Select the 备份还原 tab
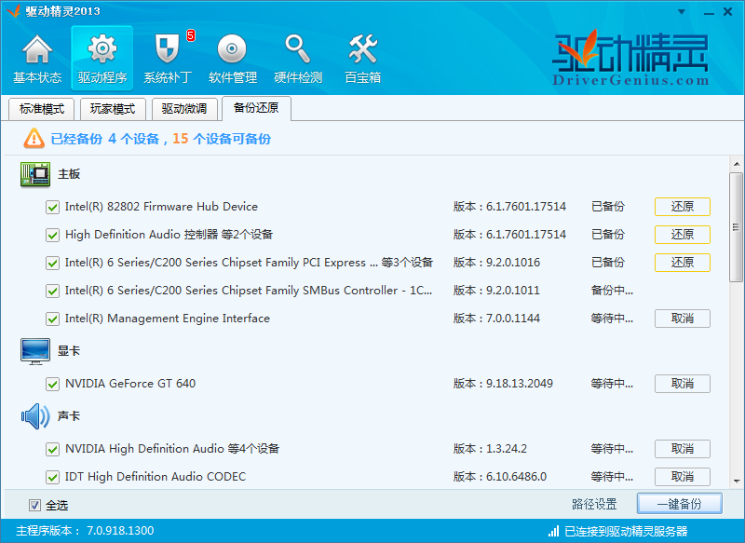745x543 pixels. 256,108
